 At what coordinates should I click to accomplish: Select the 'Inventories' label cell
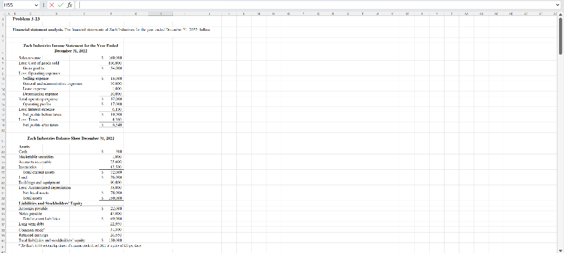[28, 167]
